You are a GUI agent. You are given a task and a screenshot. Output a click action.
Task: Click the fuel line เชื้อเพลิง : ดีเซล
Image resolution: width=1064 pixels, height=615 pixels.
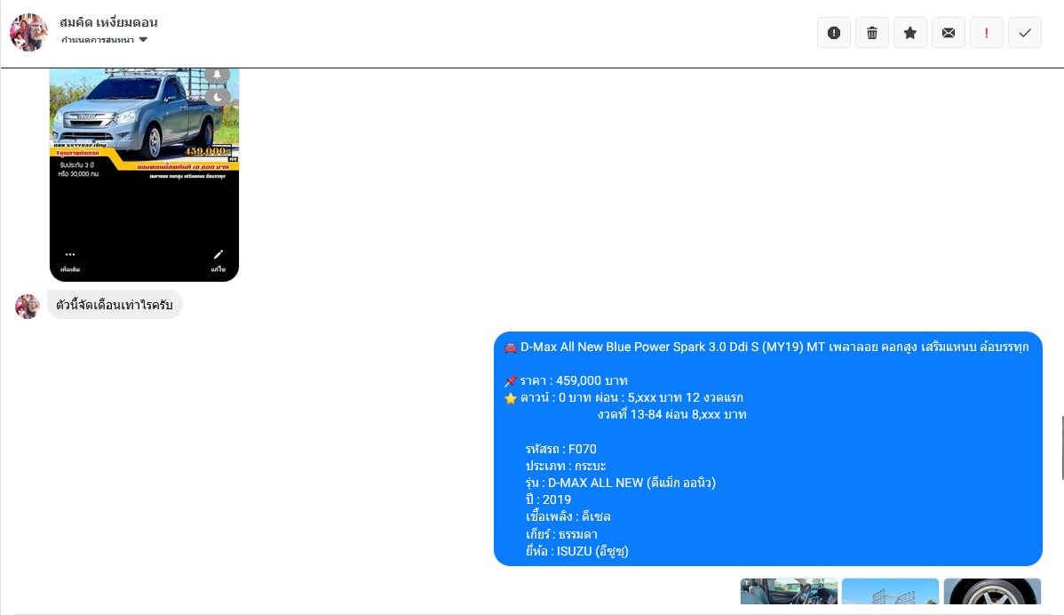[568, 517]
